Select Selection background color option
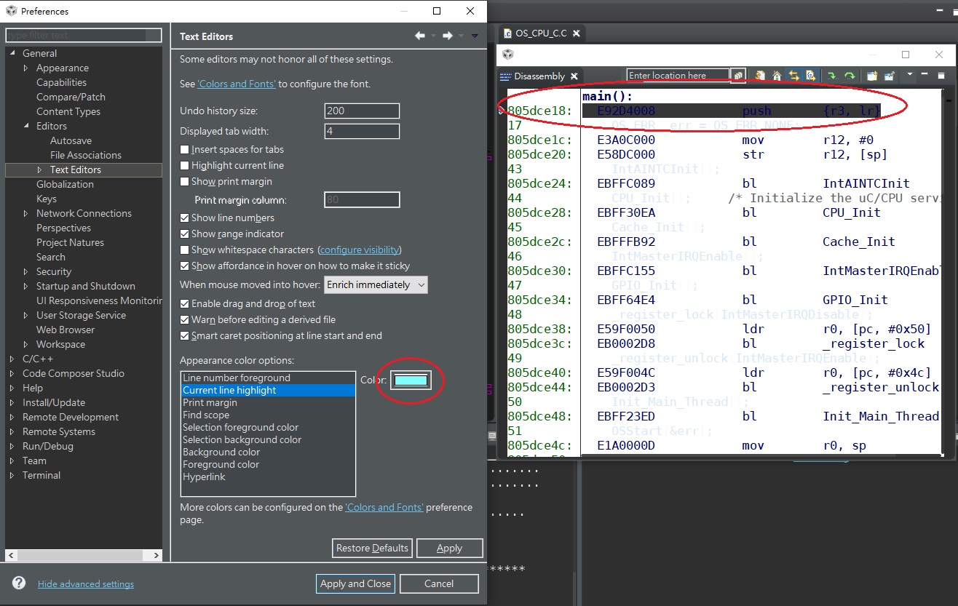The height and width of the screenshot is (606, 958). 268,439
